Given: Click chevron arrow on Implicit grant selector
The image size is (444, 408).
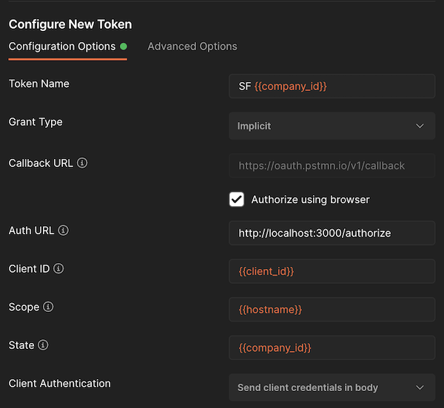Looking at the screenshot, I should coord(420,126).
